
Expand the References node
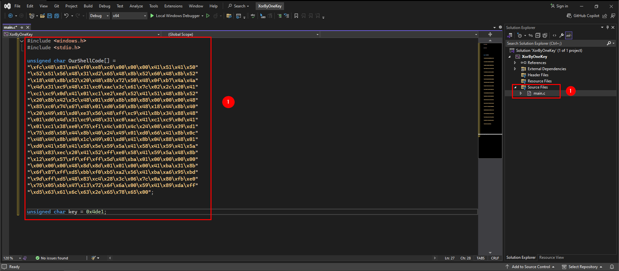click(515, 63)
